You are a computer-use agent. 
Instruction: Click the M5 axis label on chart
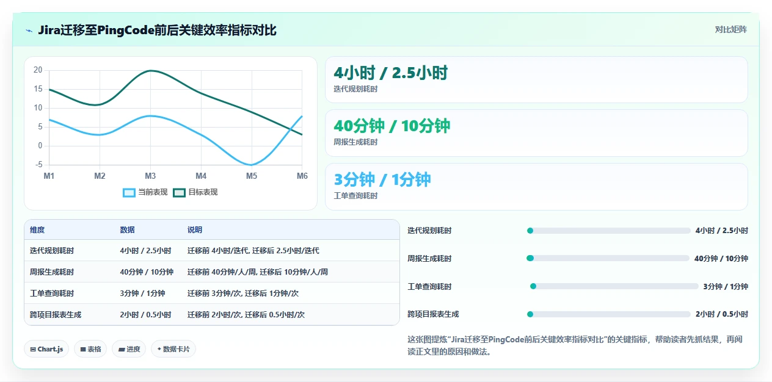[x=252, y=176]
